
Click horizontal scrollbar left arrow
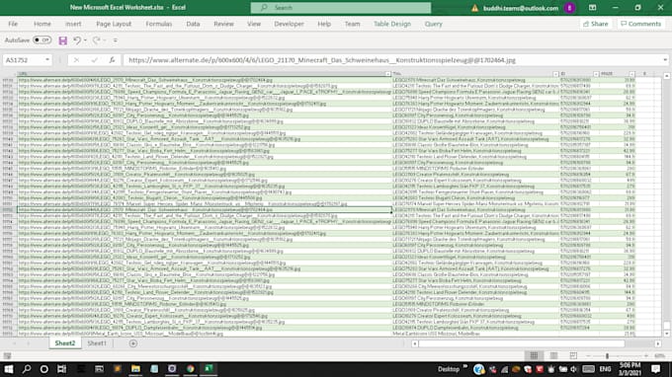coord(414,343)
